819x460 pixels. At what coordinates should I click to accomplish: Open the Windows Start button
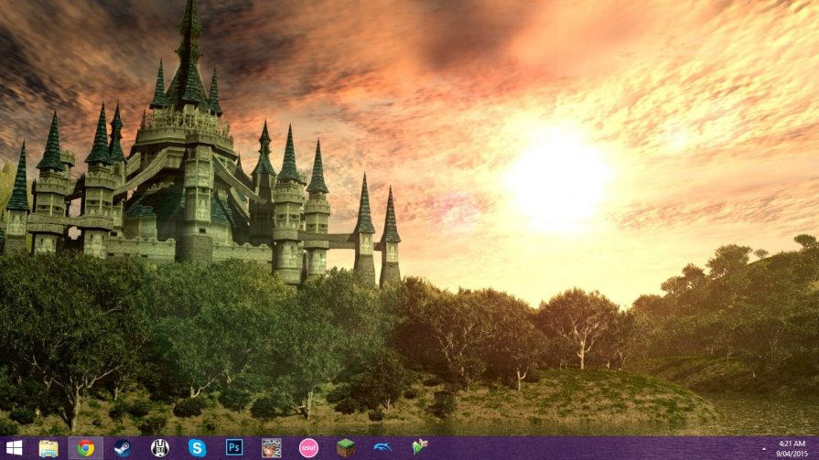14,448
